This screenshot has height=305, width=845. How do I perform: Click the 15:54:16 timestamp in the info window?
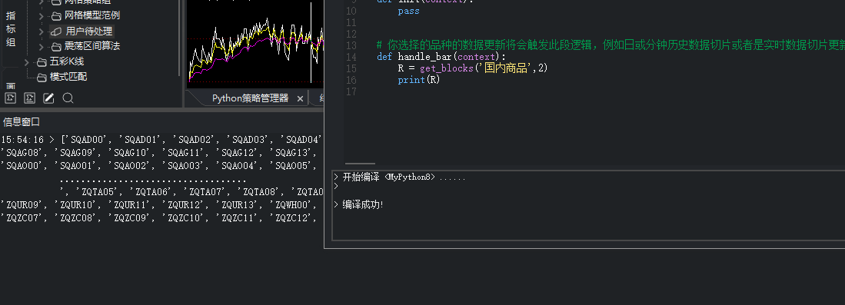tap(22, 140)
